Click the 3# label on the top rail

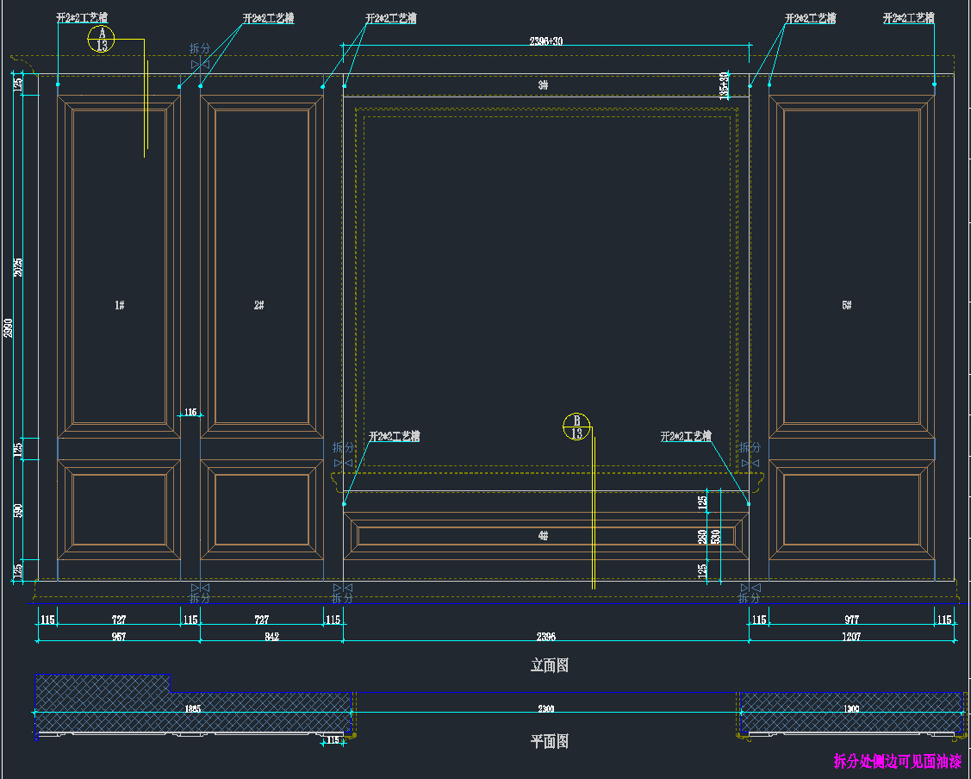[x=543, y=84]
